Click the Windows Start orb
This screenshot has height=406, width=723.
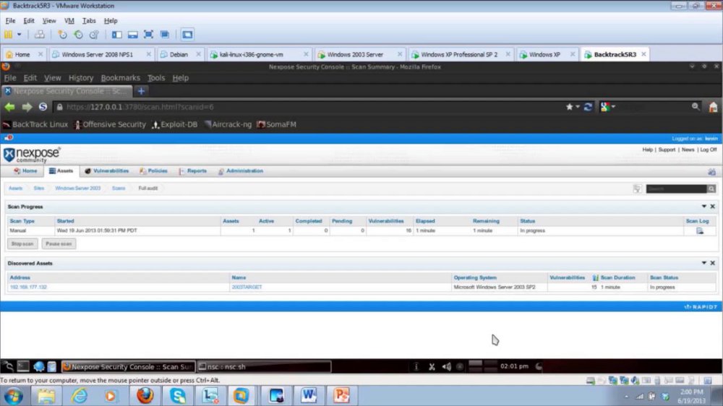tap(13, 397)
